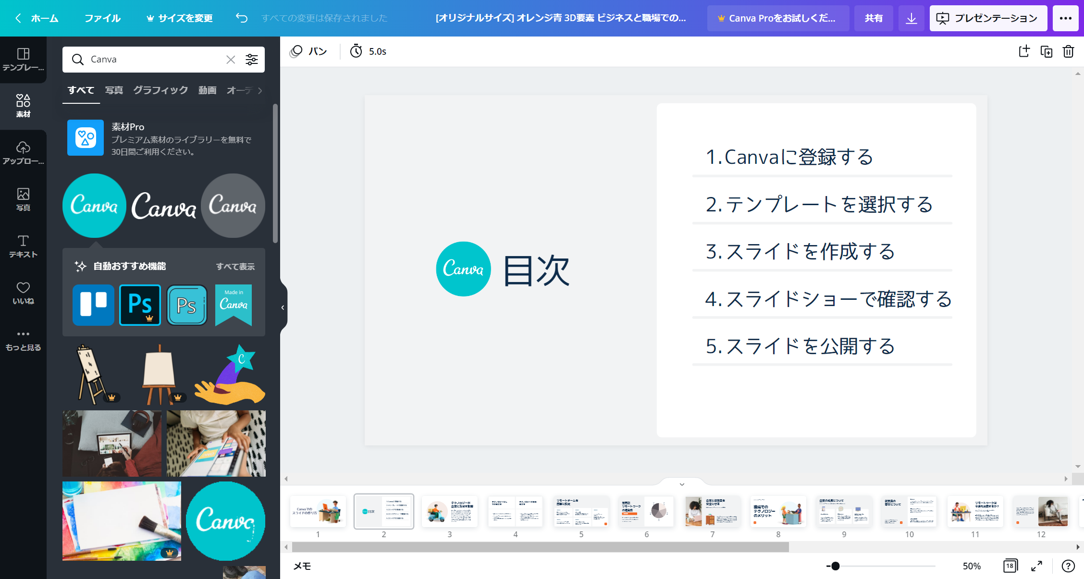Switch to the 動画 tab
This screenshot has height=579, width=1084.
click(x=207, y=90)
